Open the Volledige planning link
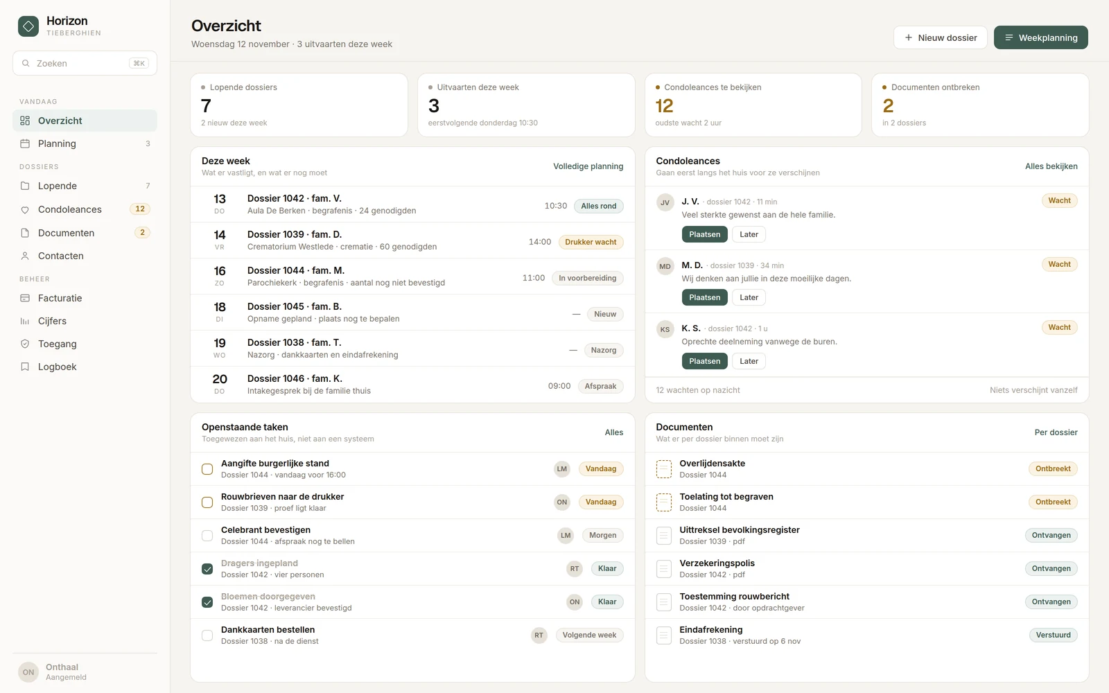This screenshot has width=1109, height=693. point(588,166)
